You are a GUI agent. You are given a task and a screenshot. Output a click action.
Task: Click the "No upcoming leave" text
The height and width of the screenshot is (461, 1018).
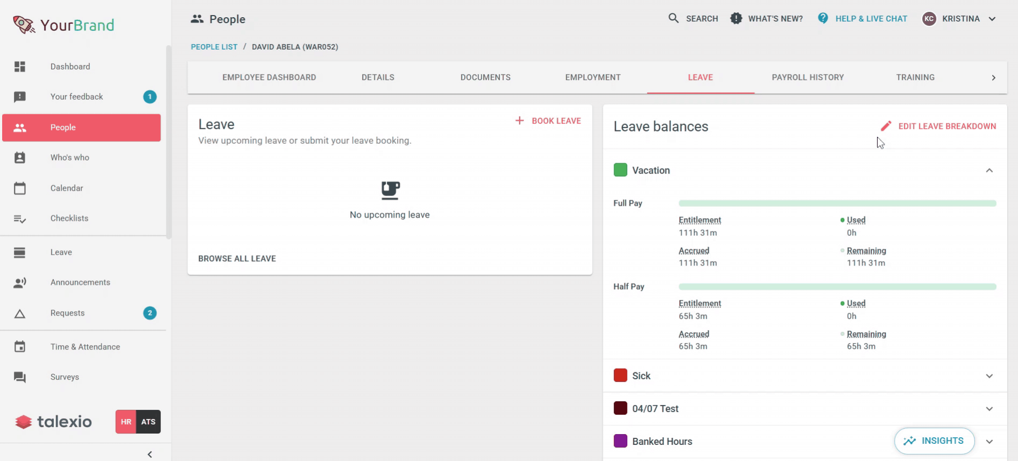(x=390, y=215)
